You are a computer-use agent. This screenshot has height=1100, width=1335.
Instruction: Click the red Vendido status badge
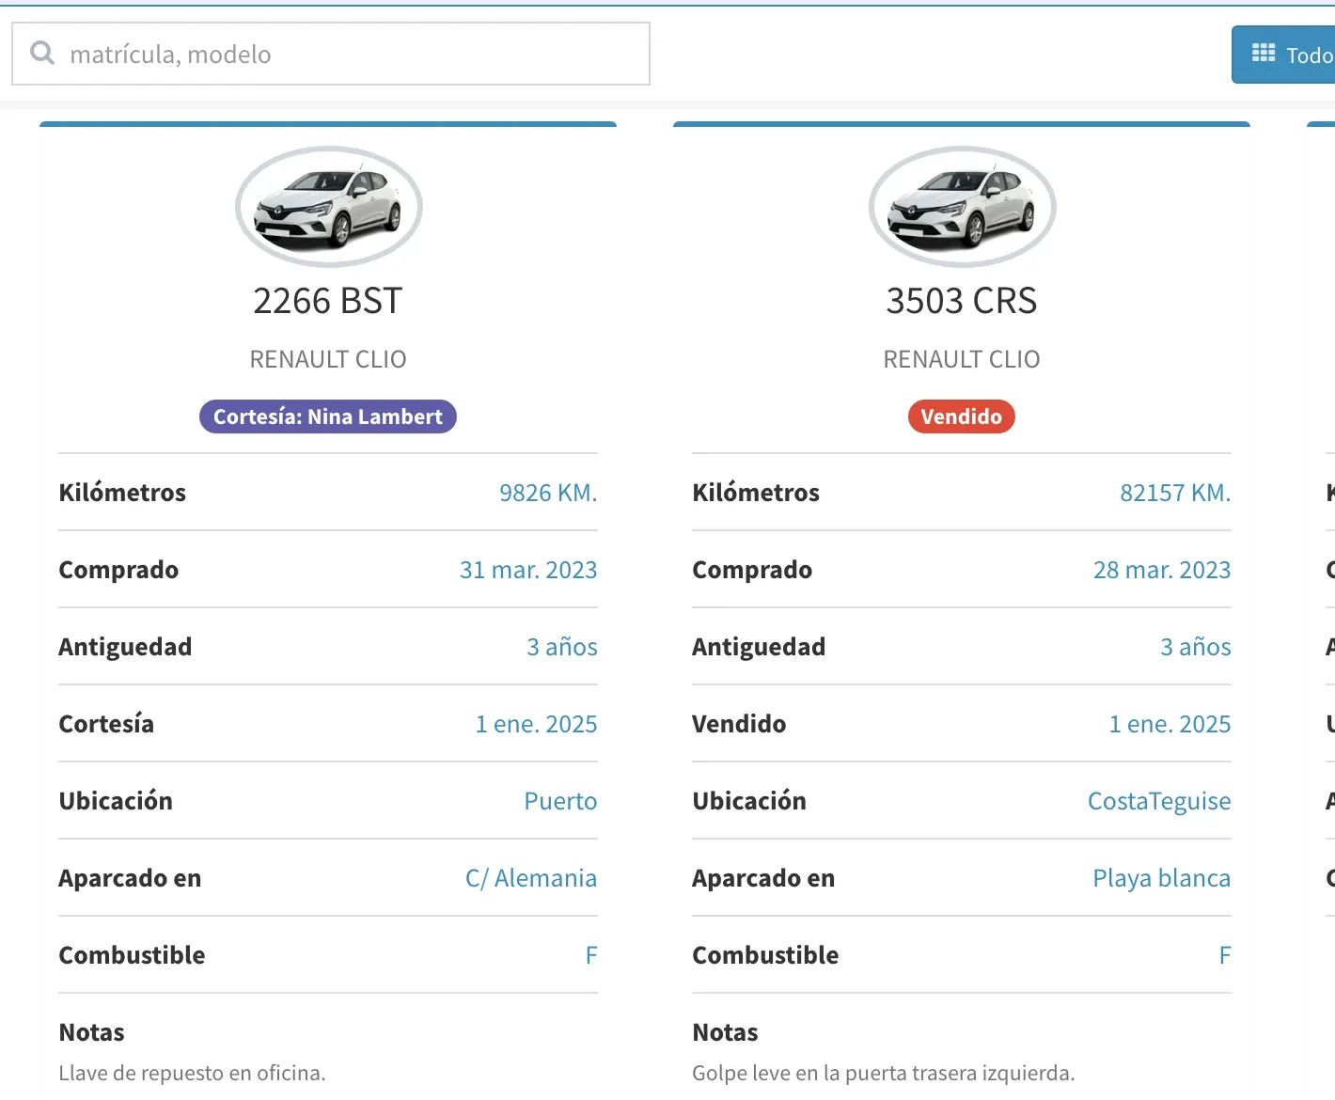(962, 416)
